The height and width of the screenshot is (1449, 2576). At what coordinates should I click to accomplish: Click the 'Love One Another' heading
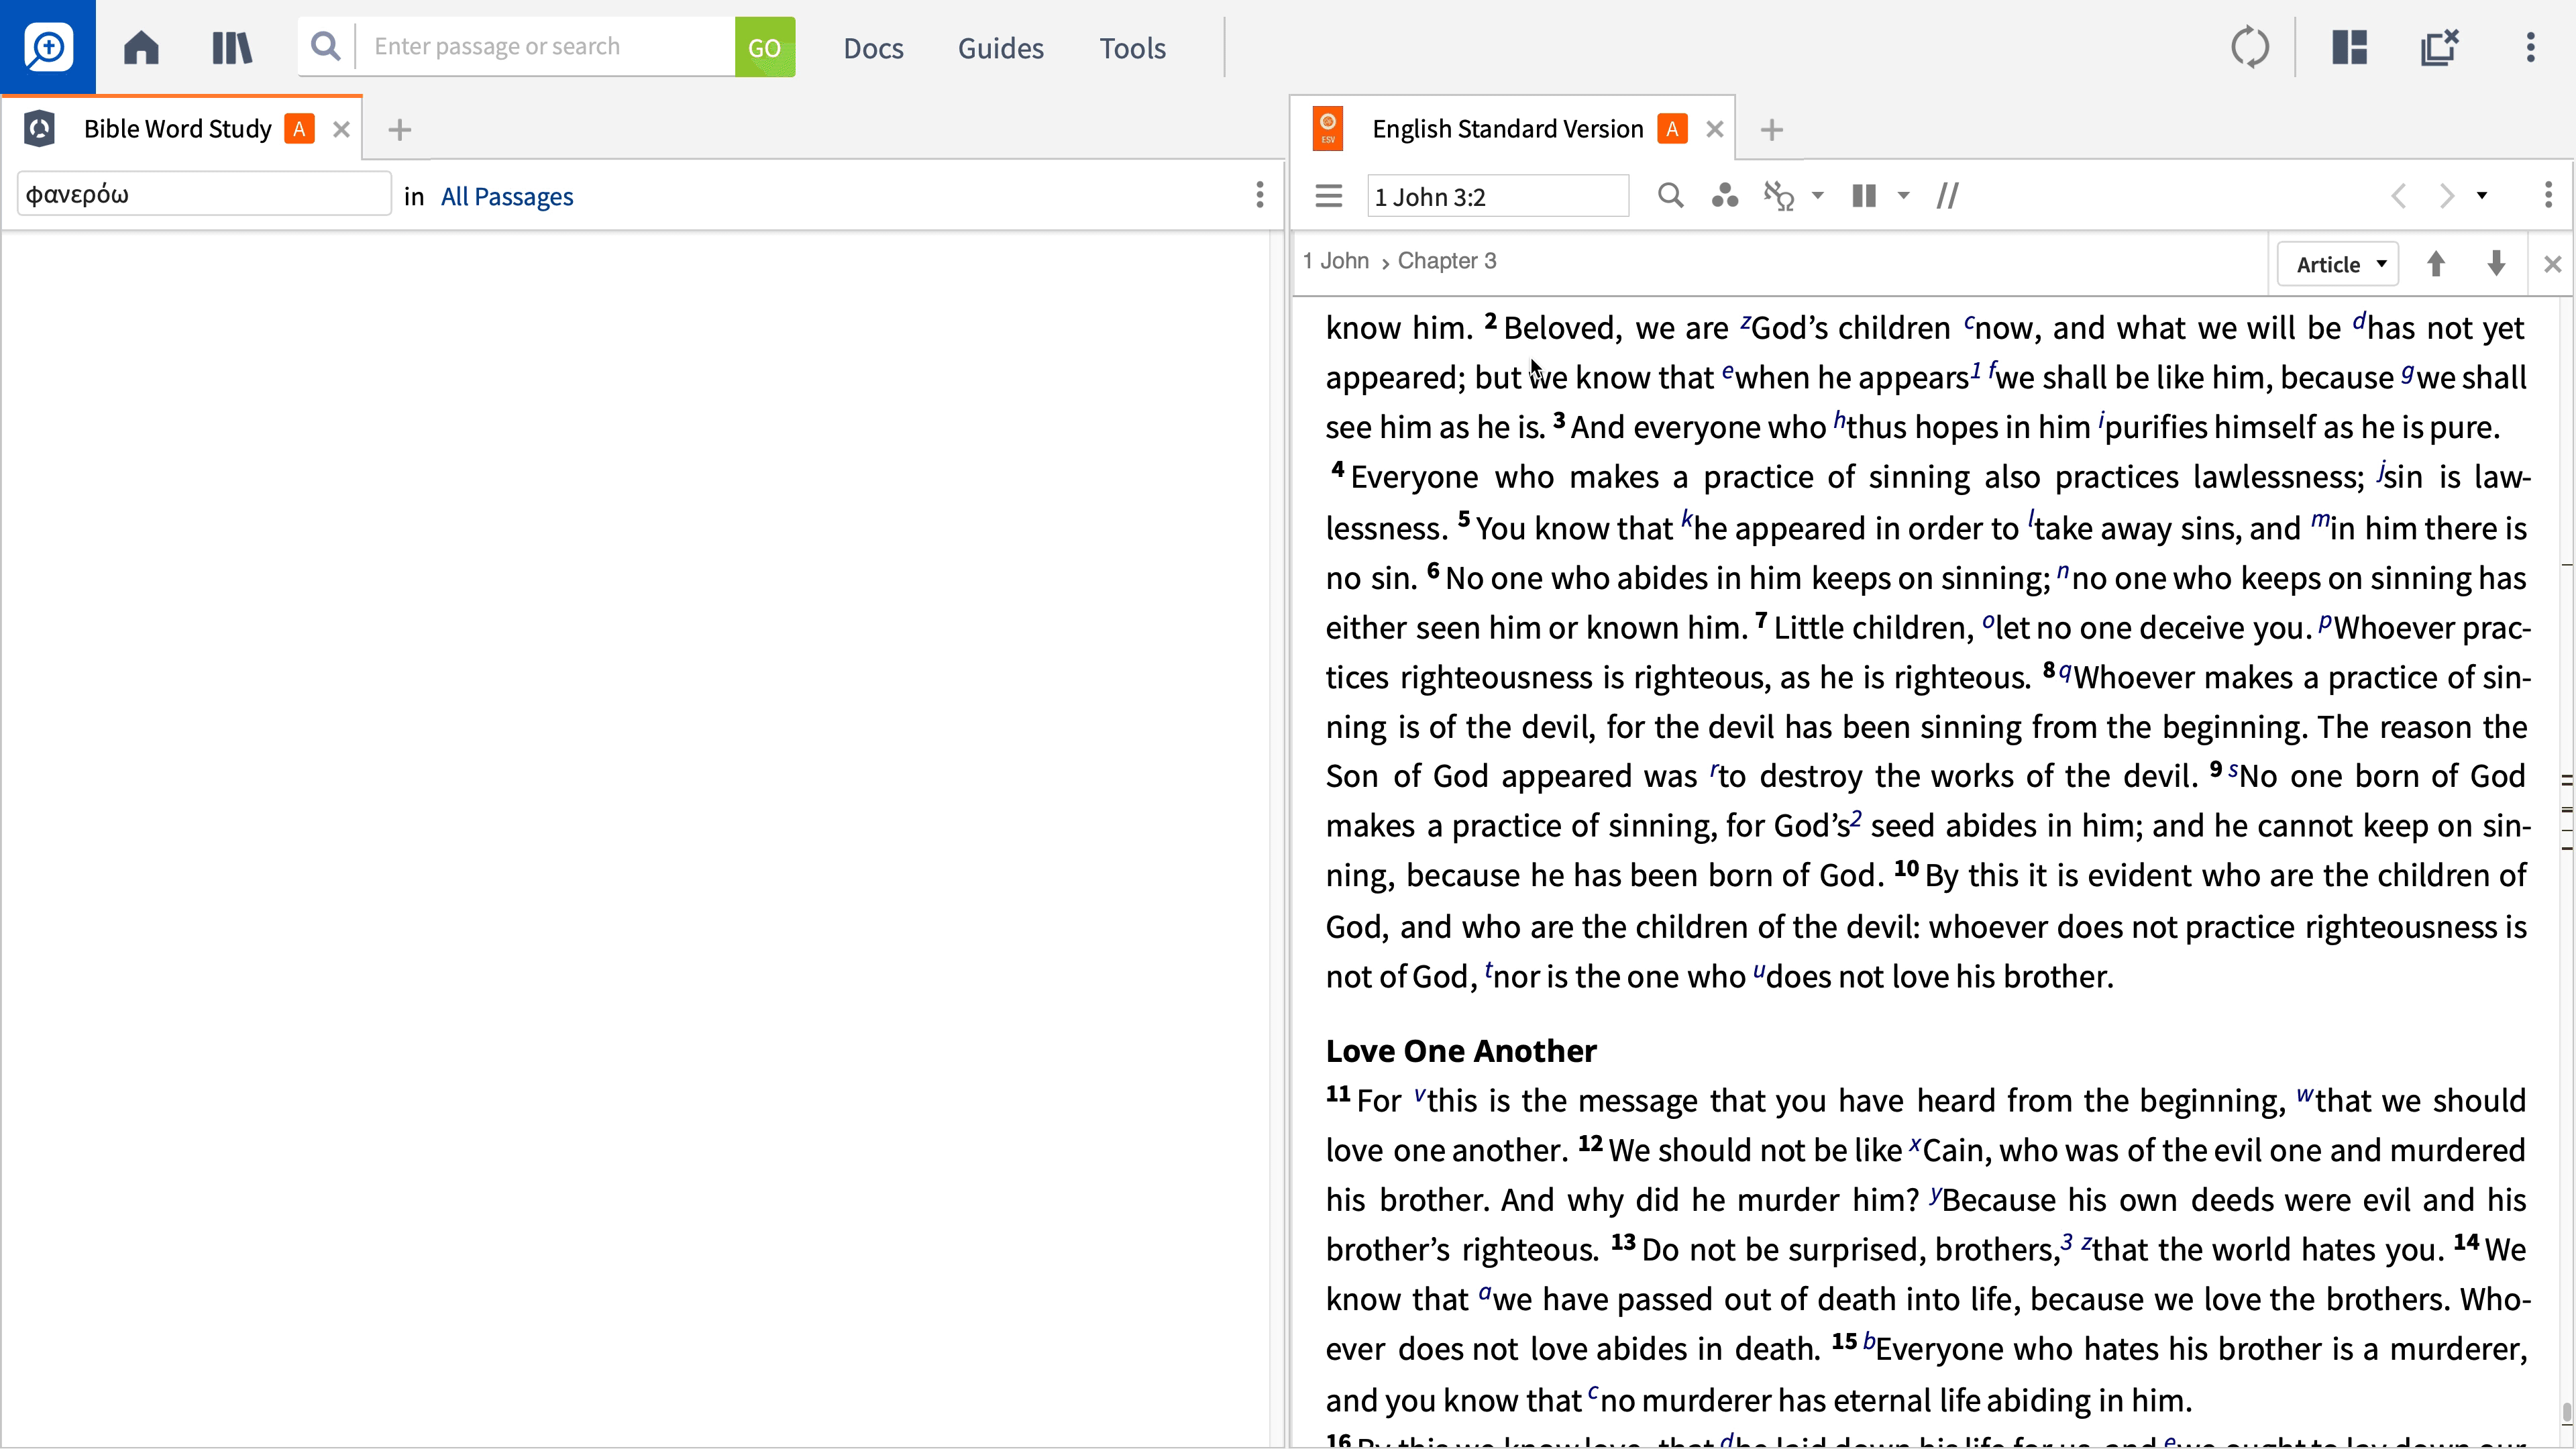click(x=1461, y=1051)
